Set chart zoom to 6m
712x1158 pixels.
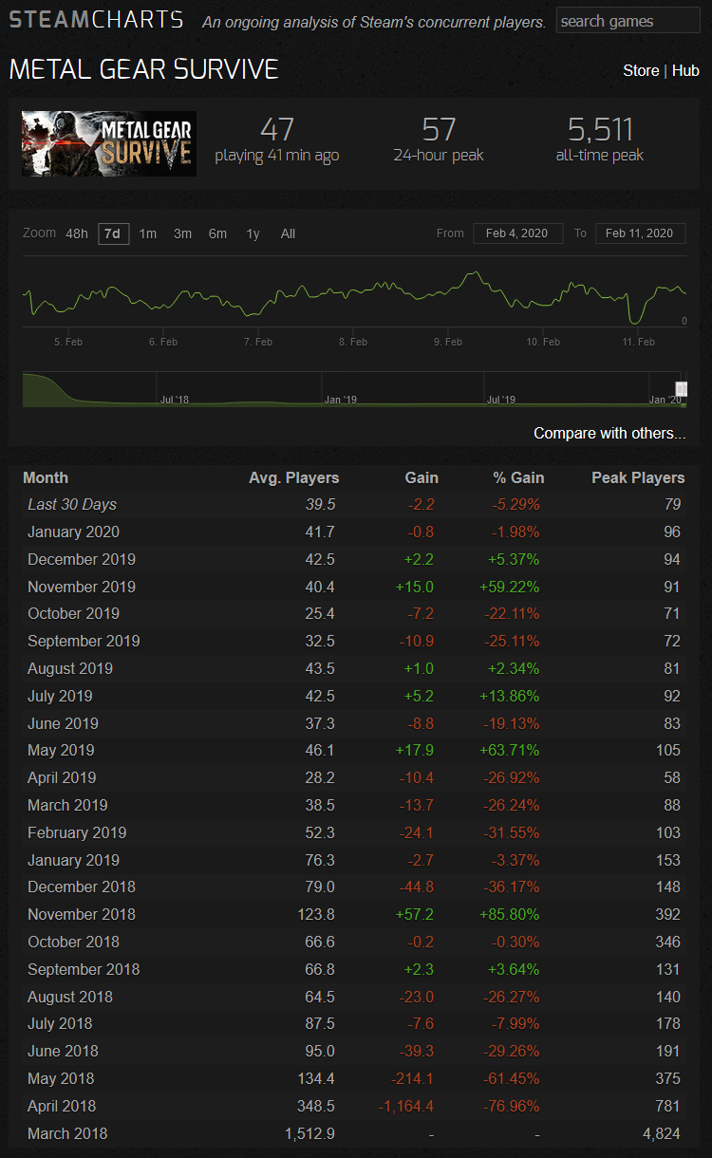(218, 233)
